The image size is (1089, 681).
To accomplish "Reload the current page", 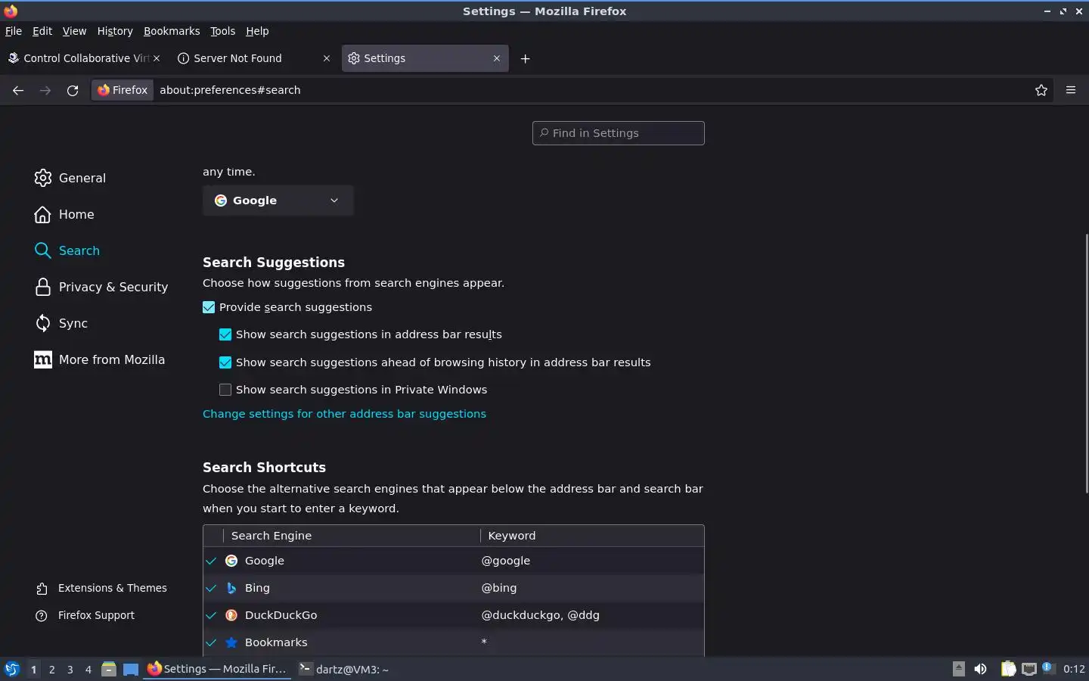I will point(73,90).
